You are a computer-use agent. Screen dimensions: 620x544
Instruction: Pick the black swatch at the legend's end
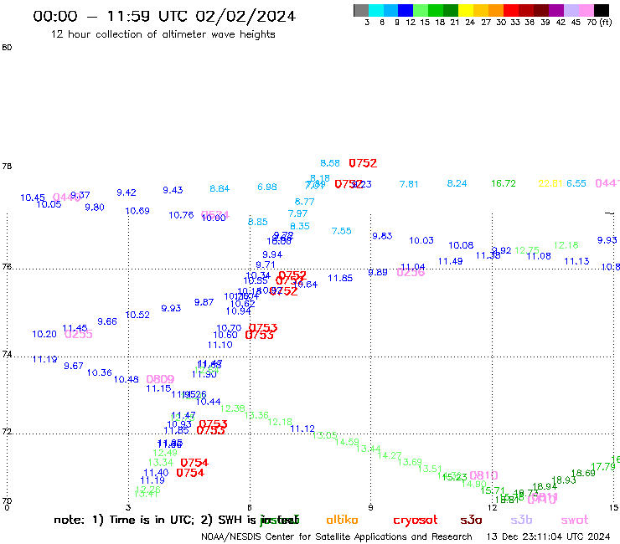pyautogui.click(x=601, y=10)
